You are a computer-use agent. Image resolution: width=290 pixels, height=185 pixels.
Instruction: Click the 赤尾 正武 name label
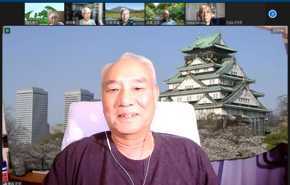(x=153, y=23)
